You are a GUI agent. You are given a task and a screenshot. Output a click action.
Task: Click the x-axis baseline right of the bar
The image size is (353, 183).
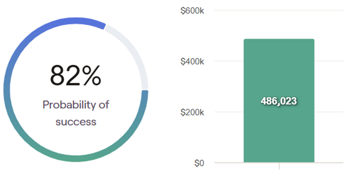pyautogui.click(x=329, y=162)
